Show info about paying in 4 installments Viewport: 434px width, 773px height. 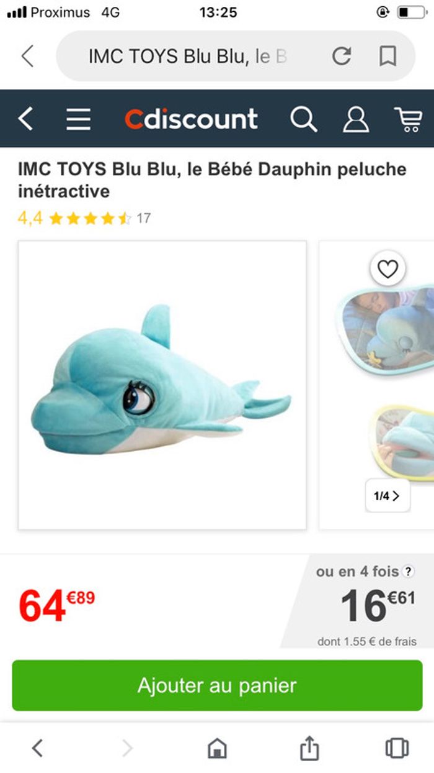click(x=408, y=572)
